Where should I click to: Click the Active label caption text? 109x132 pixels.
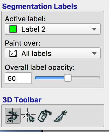click(x=25, y=19)
